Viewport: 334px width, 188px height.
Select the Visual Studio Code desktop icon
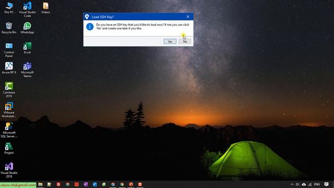(x=27, y=10)
